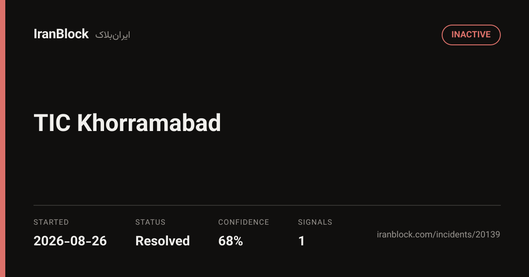The height and width of the screenshot is (277, 529).
Task: Click the Resolved status value
Action: click(x=163, y=241)
